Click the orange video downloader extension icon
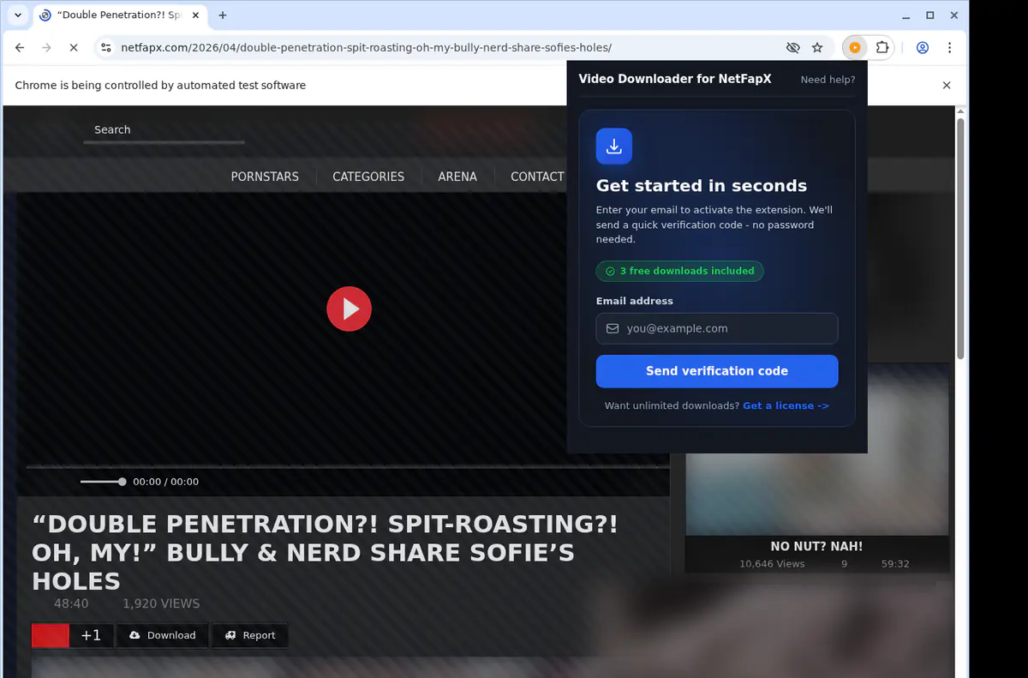The height and width of the screenshot is (678, 1028). (x=854, y=48)
